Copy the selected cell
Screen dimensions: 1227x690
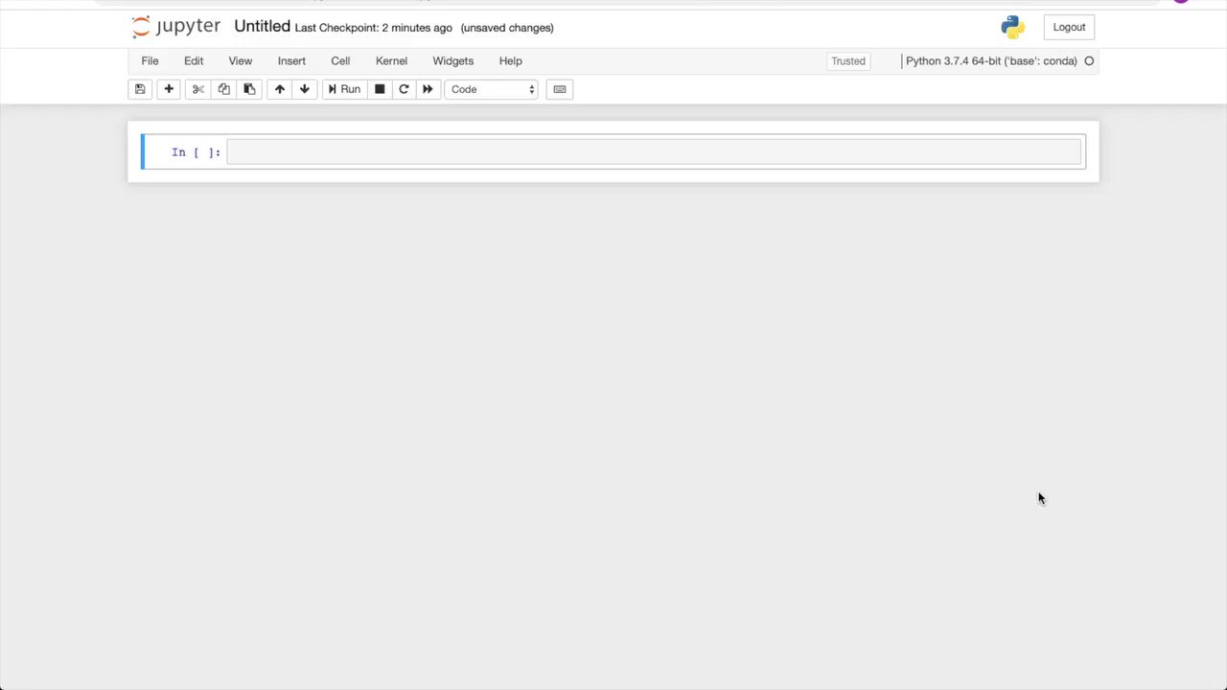click(223, 89)
